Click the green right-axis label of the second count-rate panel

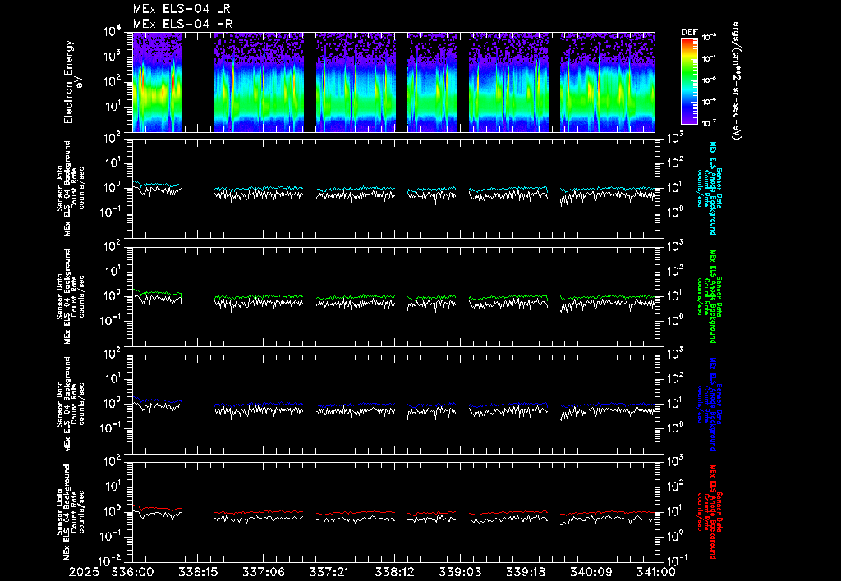tap(710, 296)
